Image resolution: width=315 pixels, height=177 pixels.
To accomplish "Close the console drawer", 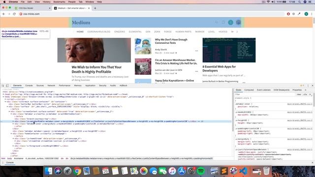I will pos(313,163).
